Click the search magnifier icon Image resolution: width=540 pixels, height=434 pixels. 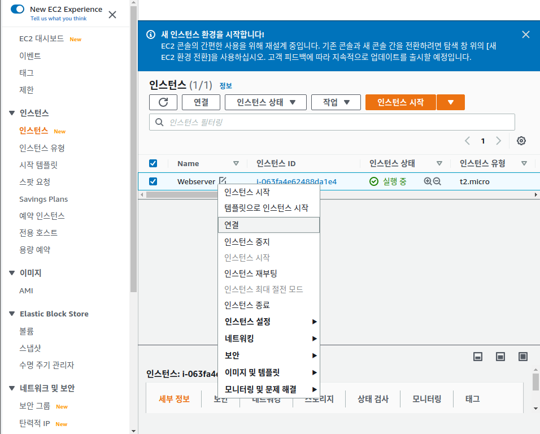pyautogui.click(x=159, y=122)
